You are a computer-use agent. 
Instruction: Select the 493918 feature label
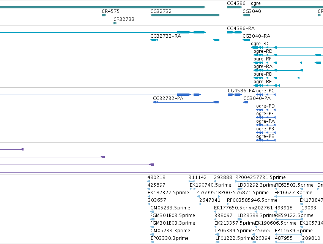point(284,208)
